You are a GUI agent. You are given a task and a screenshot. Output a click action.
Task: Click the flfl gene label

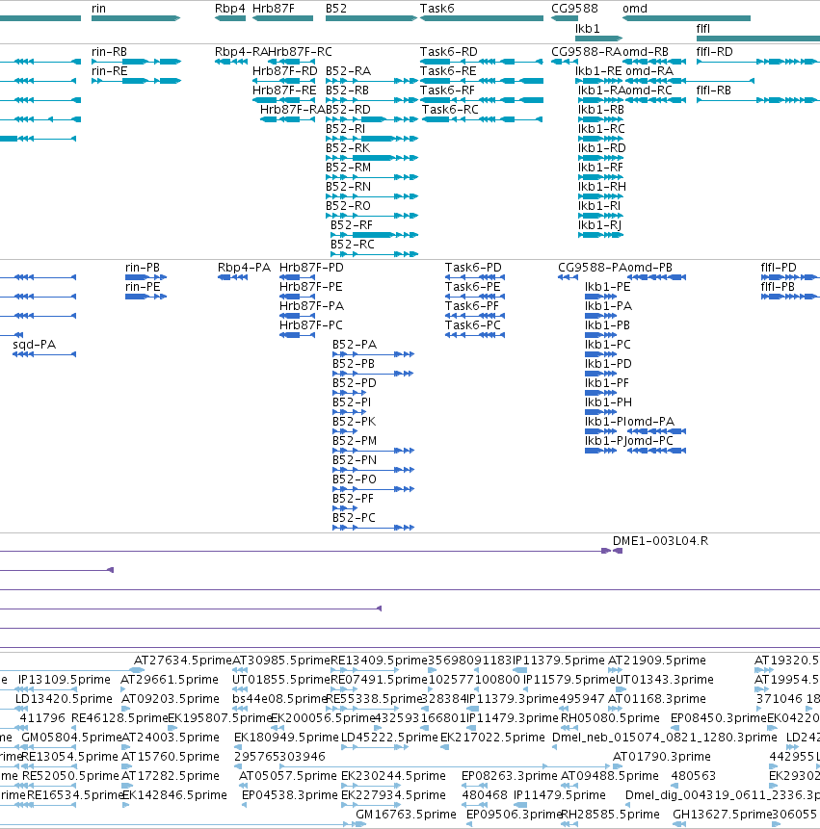[x=703, y=29]
